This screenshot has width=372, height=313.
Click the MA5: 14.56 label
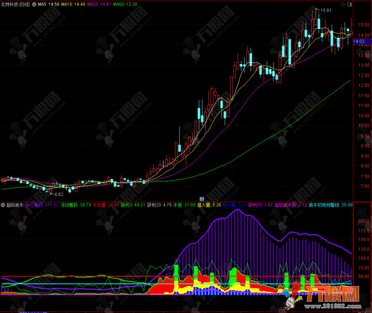click(48, 4)
